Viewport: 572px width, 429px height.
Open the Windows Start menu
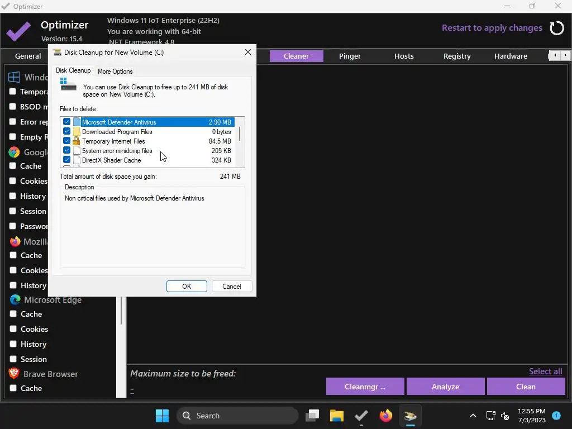(162, 416)
